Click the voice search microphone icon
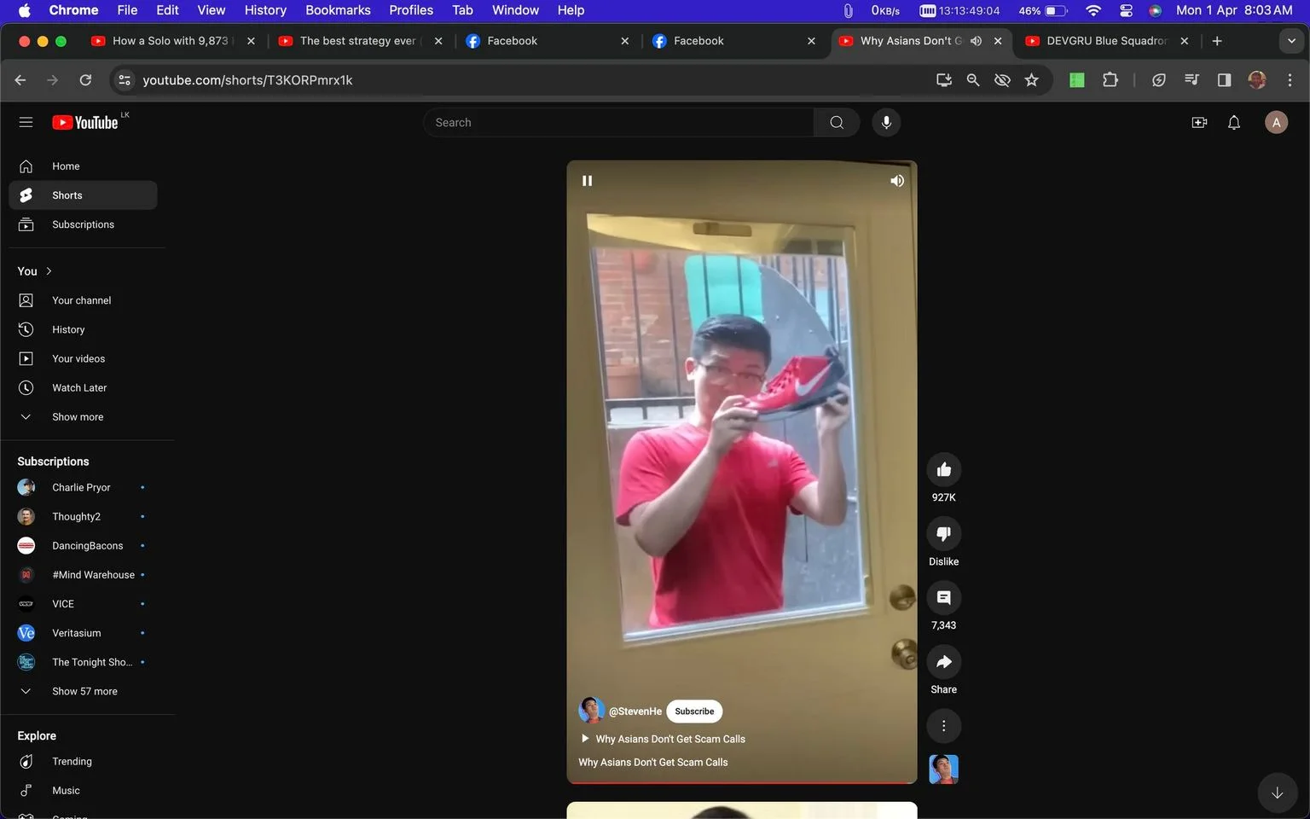This screenshot has width=1310, height=819. (x=886, y=123)
